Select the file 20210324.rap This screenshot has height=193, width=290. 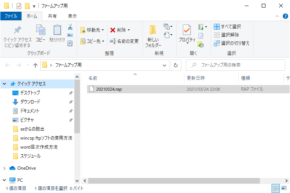[x=188, y=89]
